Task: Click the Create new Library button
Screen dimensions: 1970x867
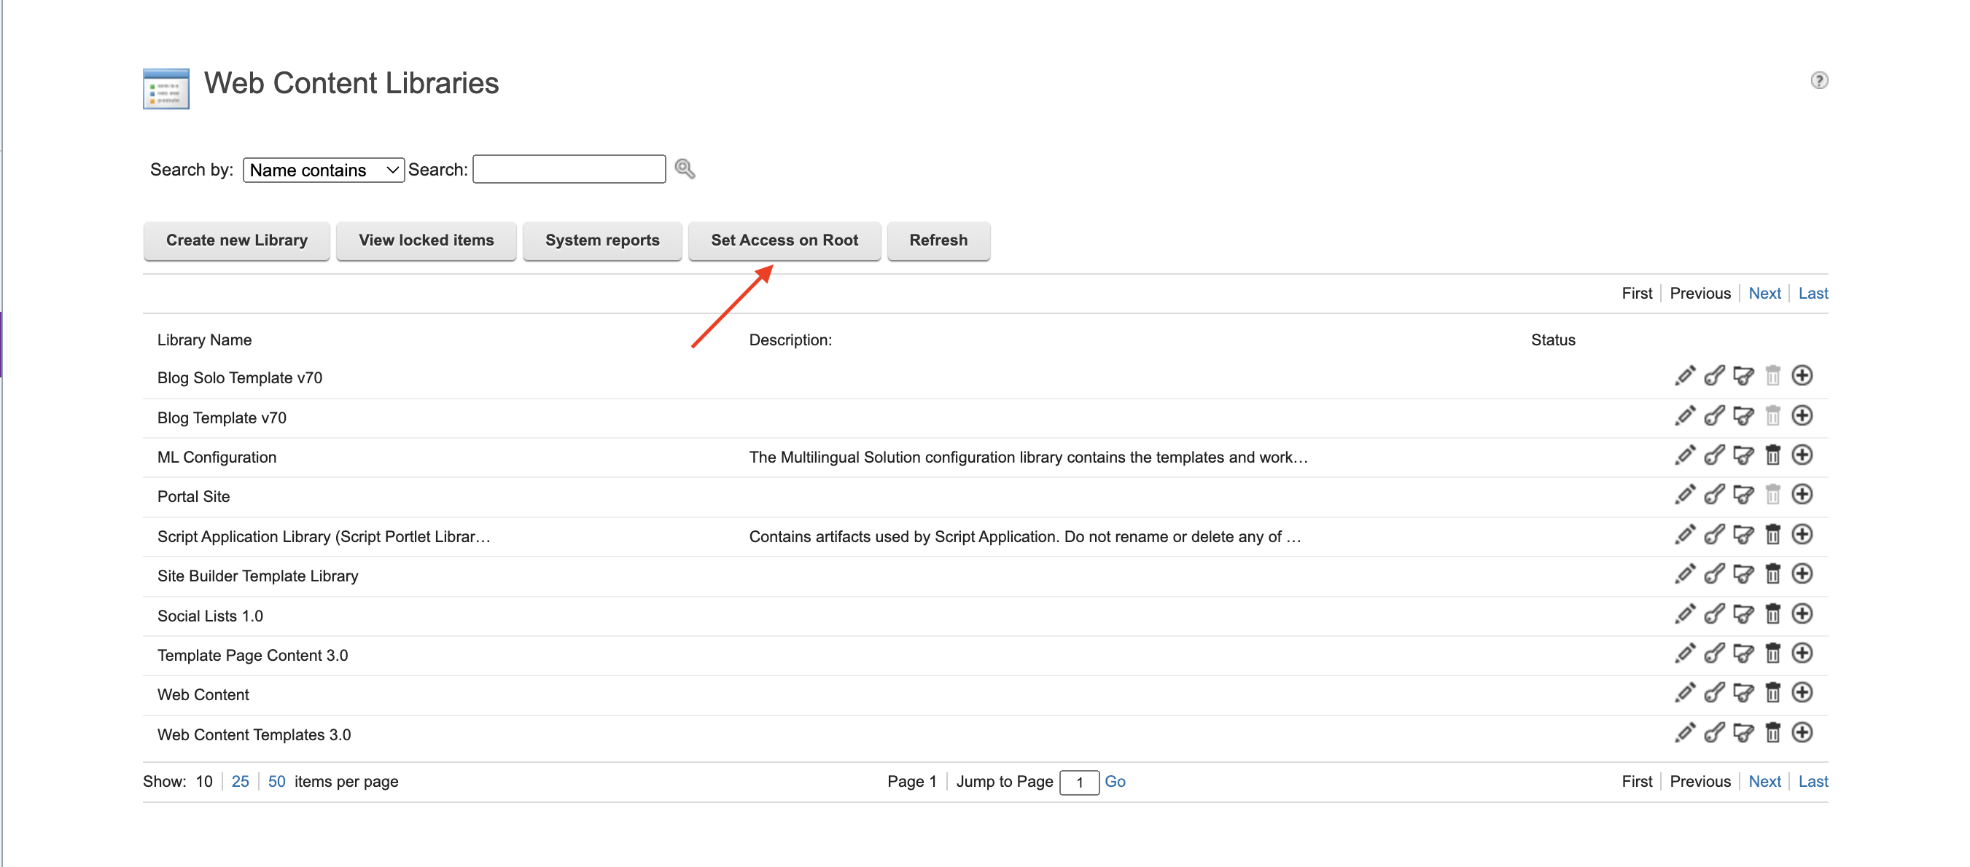Action: click(x=235, y=240)
